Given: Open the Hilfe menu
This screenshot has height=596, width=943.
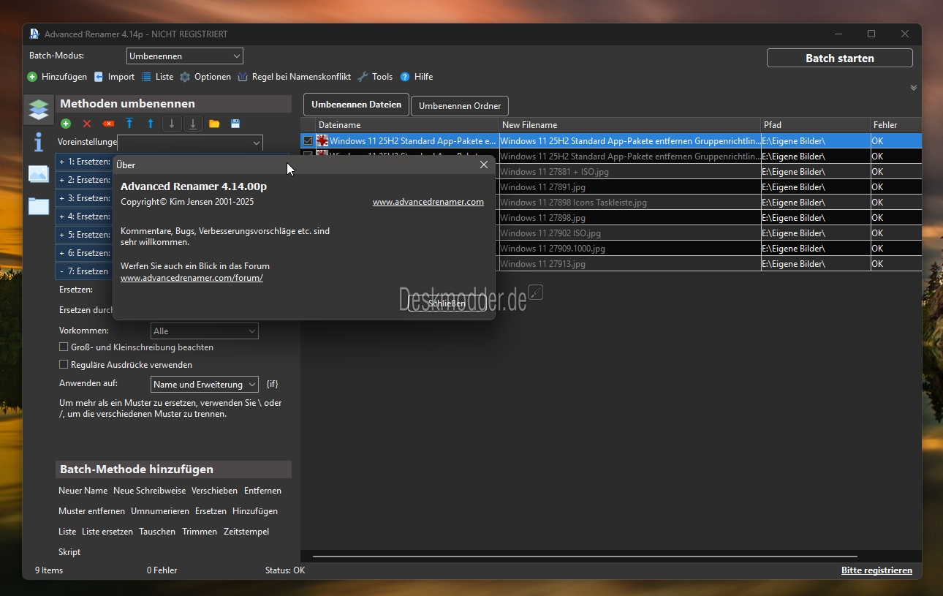Looking at the screenshot, I should (x=416, y=77).
